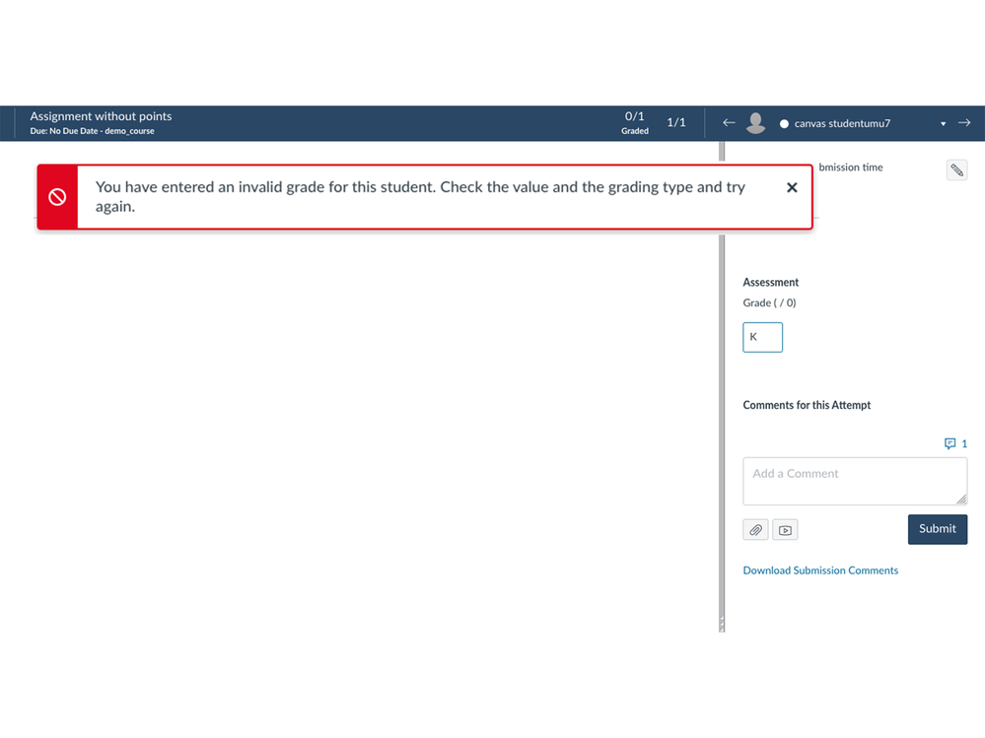Click Download Submission Comments link
This screenshot has width=985, height=738.
coord(820,570)
